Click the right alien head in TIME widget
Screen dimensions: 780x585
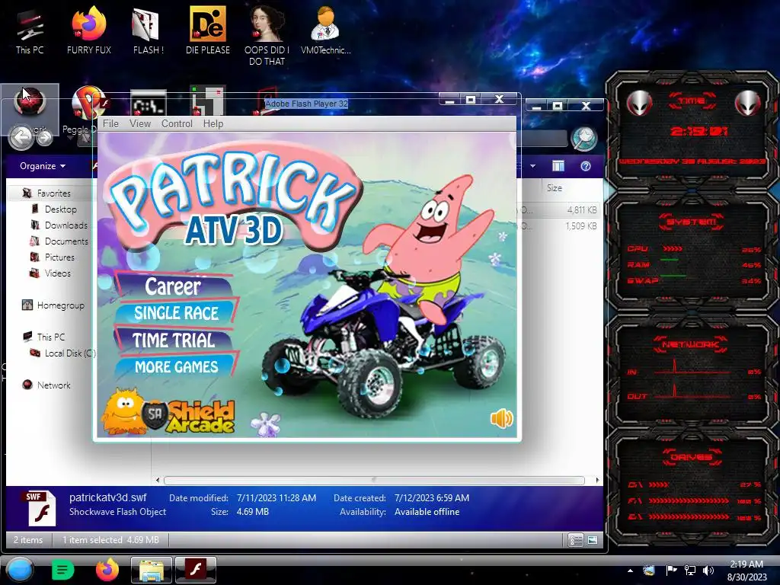[748, 103]
